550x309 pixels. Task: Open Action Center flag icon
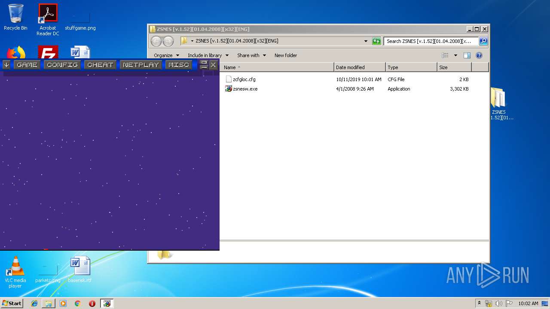(509, 303)
